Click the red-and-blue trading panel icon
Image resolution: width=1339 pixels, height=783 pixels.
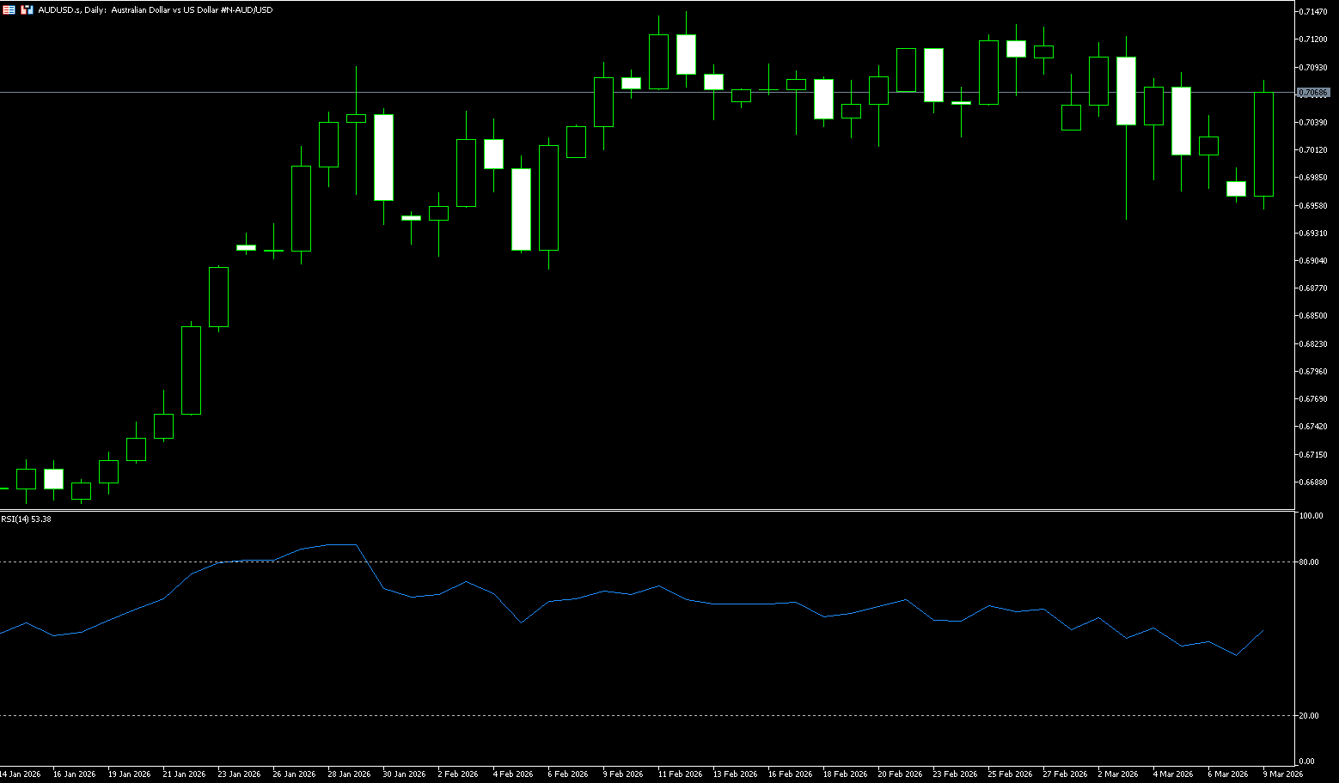27,9
